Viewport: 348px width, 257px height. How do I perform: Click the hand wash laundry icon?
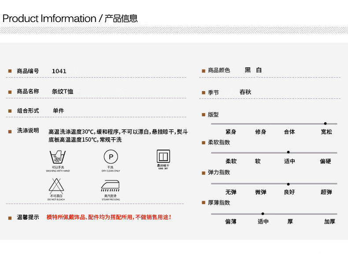[58, 157]
